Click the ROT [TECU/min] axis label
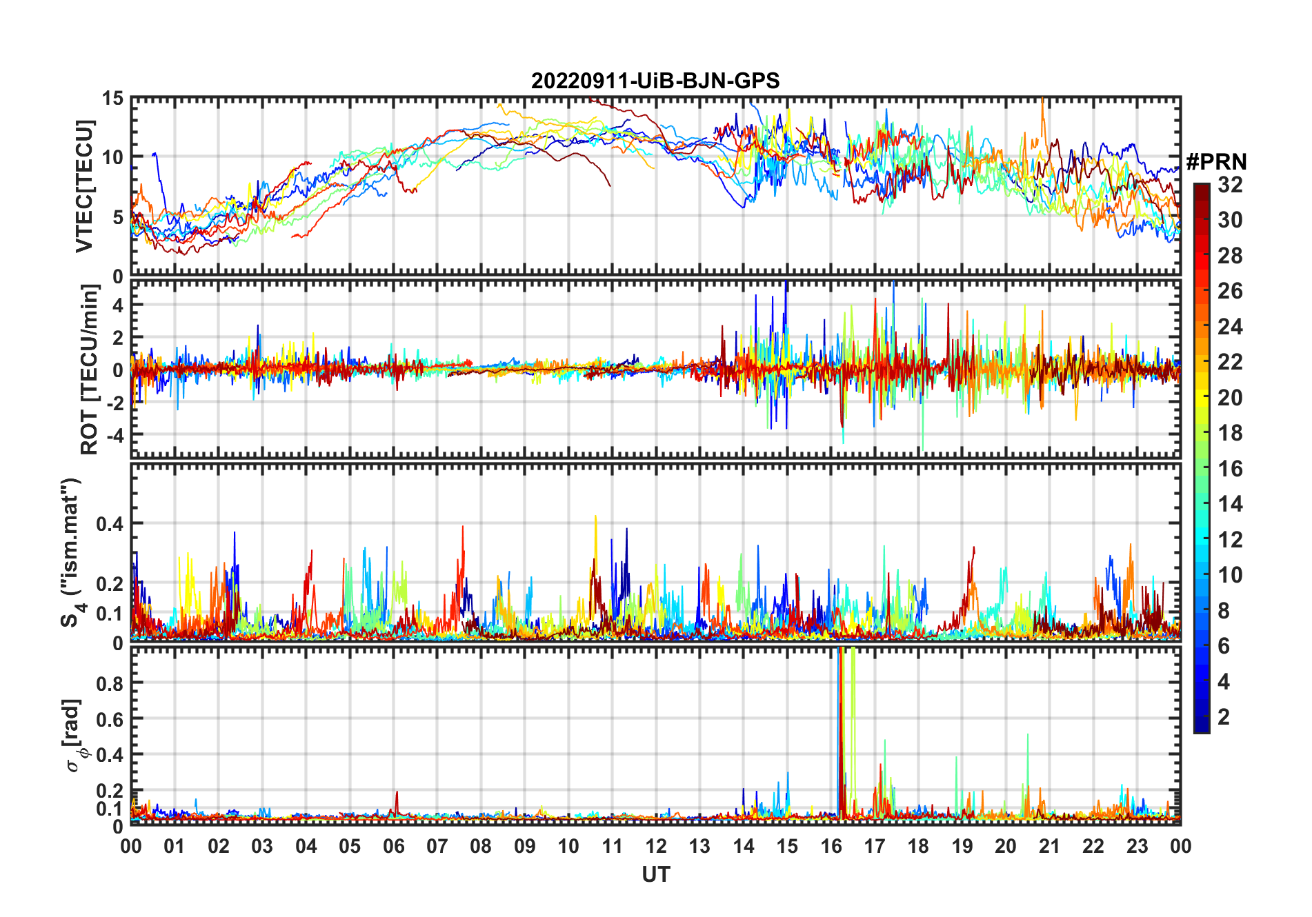This screenshot has height=917, width=1312. click(x=89, y=370)
